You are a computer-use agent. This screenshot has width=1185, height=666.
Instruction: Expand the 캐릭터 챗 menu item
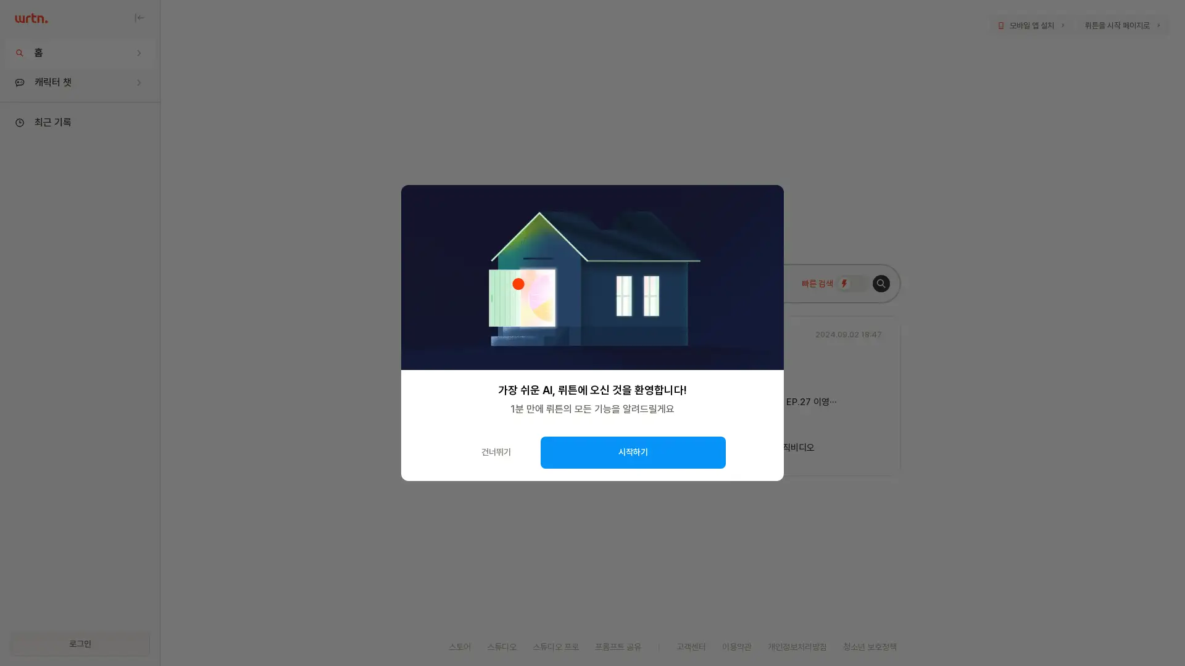138,82
